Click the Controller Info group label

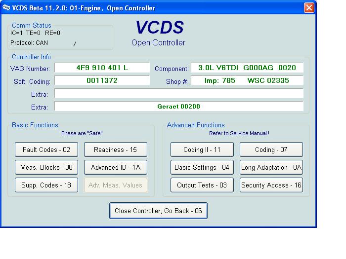[31, 57]
